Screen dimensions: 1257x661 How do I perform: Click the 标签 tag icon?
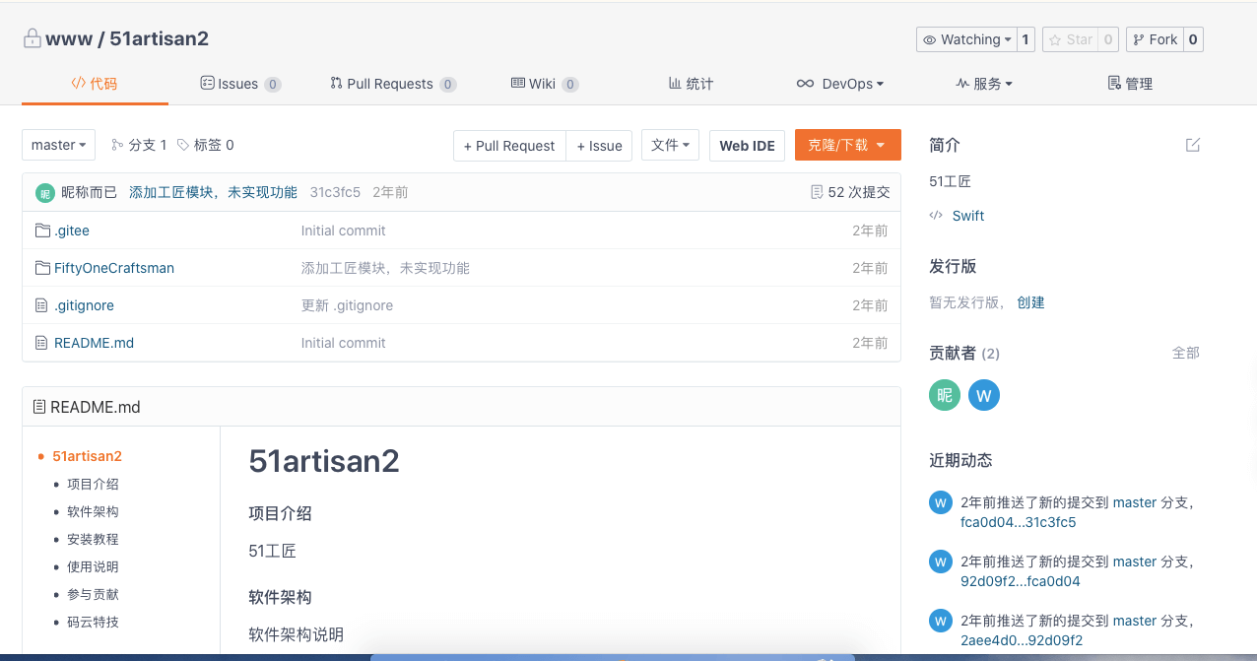pyautogui.click(x=183, y=145)
